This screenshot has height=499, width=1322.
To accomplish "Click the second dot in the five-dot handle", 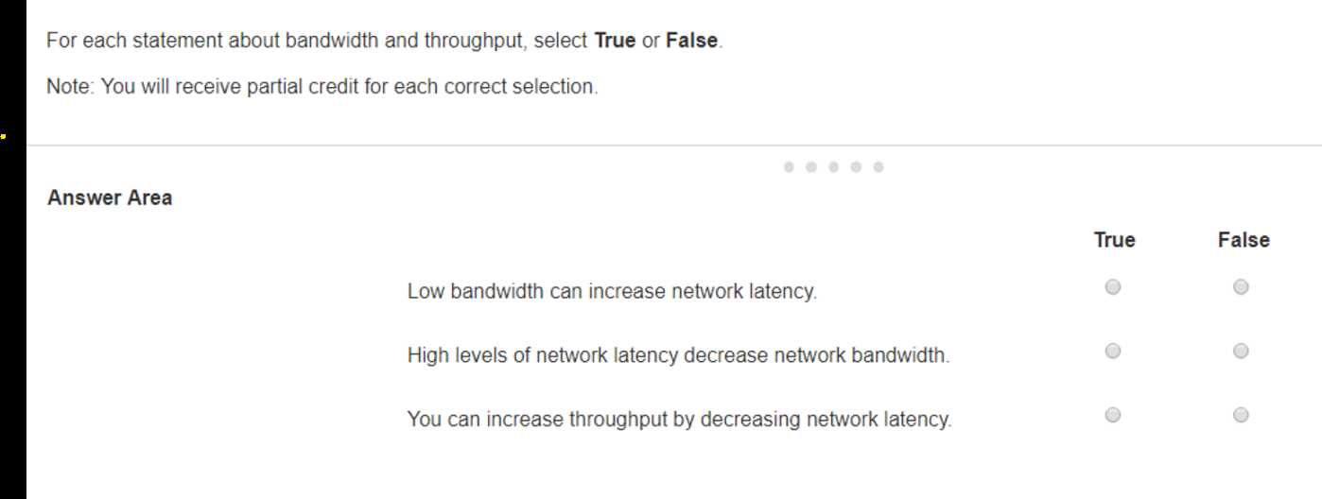I will (811, 167).
